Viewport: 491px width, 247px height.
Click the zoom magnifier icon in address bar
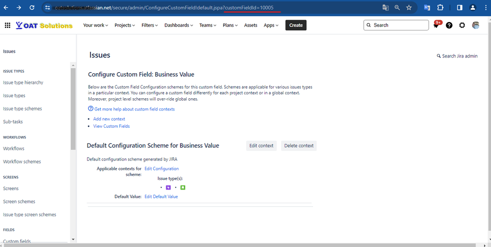[x=397, y=8]
